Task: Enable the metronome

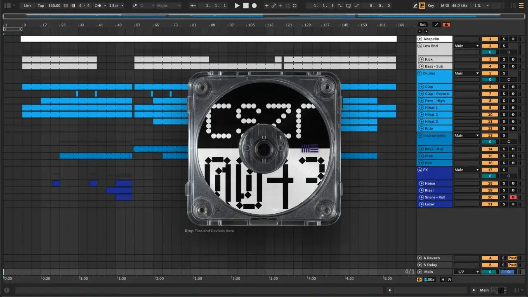Action: coord(97,5)
